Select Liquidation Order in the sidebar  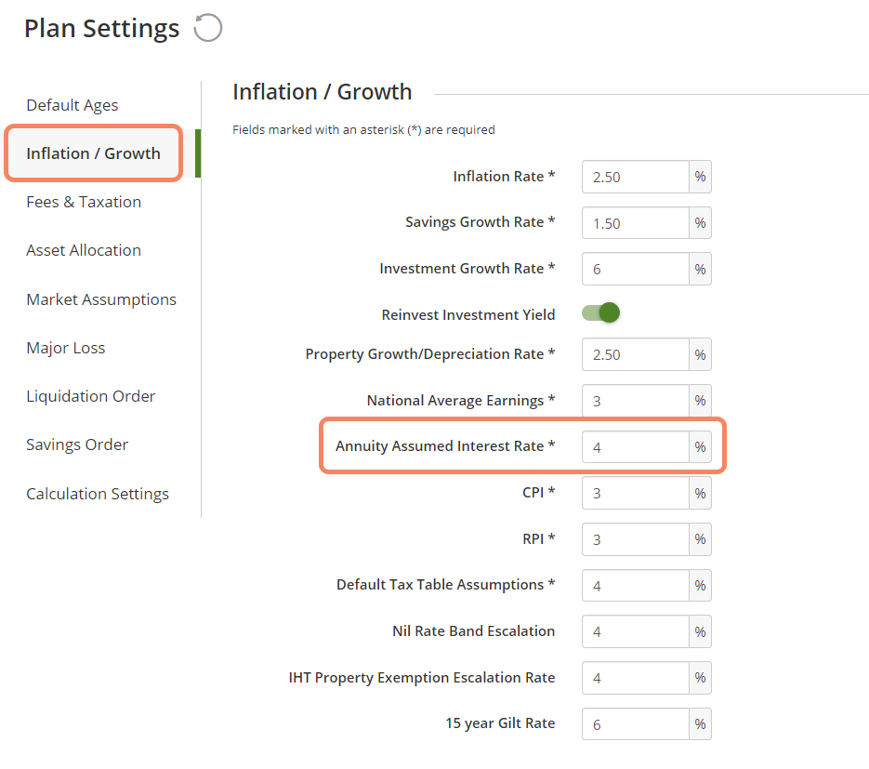coord(91,396)
